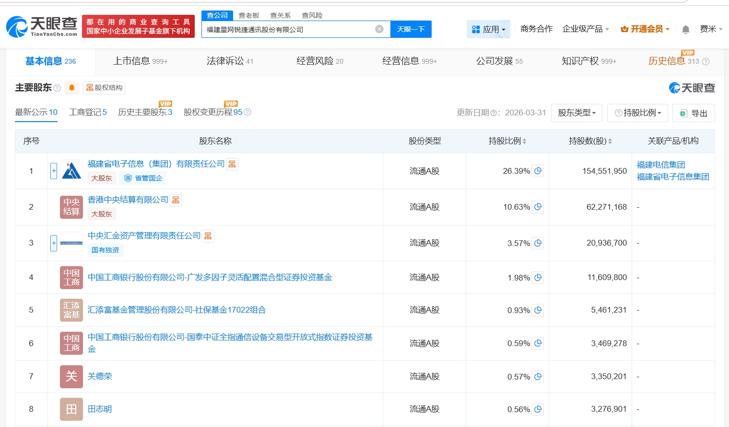Expand row 1 shareholder with plus button

click(x=54, y=171)
